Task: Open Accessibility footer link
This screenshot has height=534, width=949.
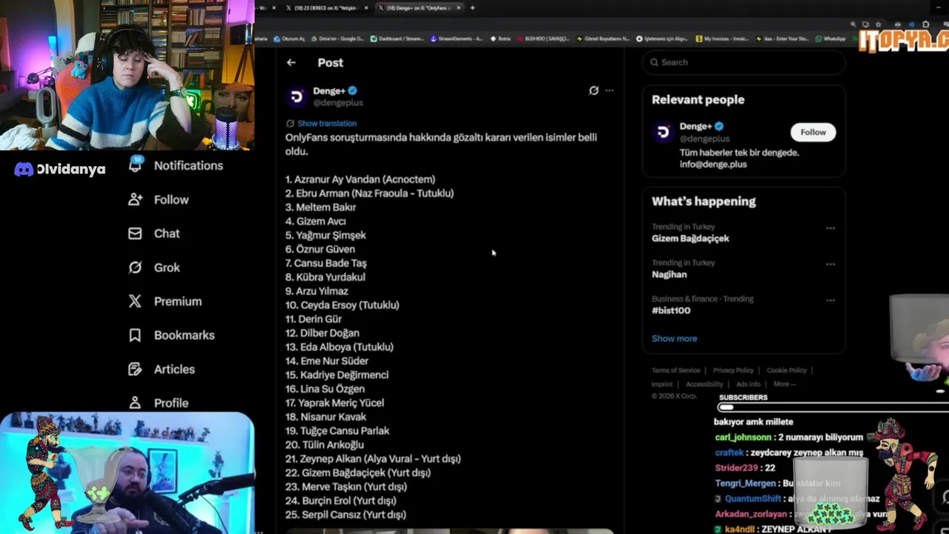Action: (x=704, y=384)
